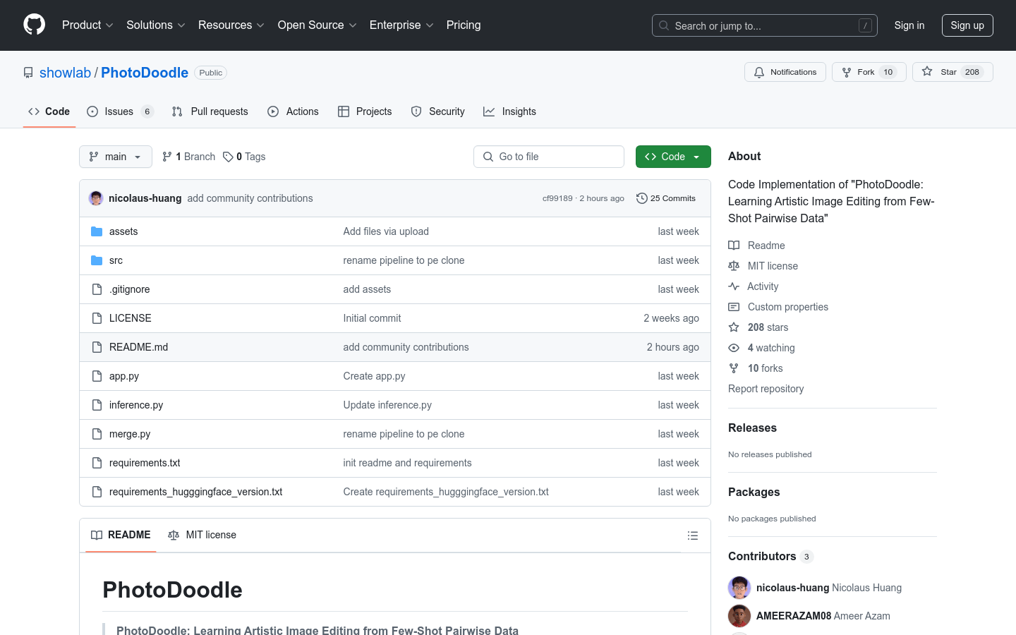Click the fork icon in Fork button
Screen dimensions: 1016x635
point(847,72)
